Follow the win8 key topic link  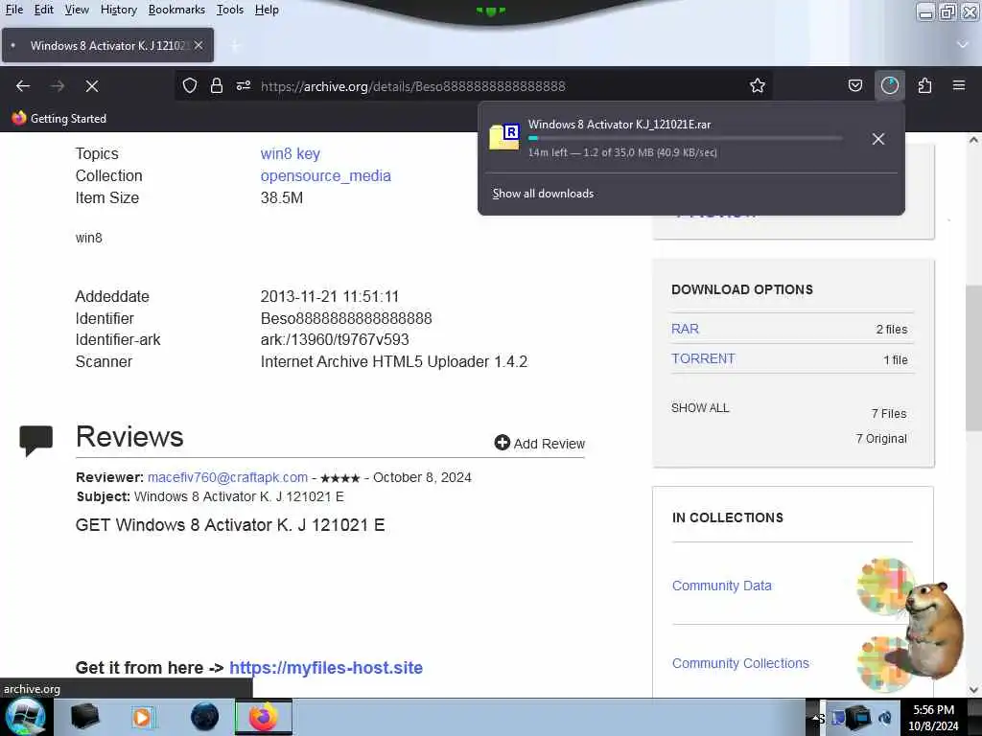pos(290,154)
